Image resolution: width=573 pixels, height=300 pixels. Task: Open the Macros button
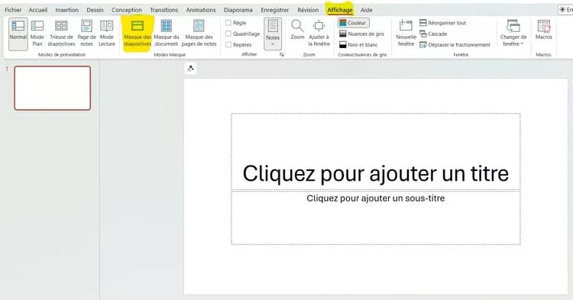point(543,31)
